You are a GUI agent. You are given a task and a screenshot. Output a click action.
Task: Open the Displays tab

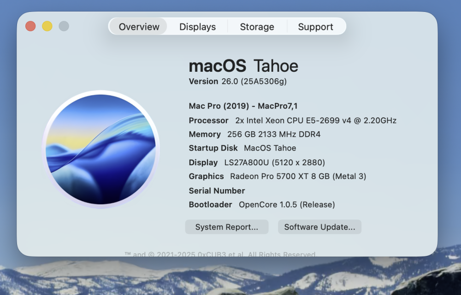tap(198, 26)
